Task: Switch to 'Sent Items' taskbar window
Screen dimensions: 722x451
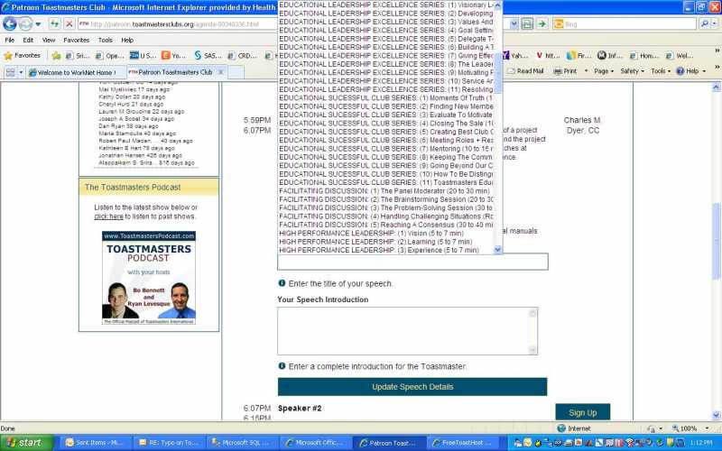Action: (x=95, y=443)
